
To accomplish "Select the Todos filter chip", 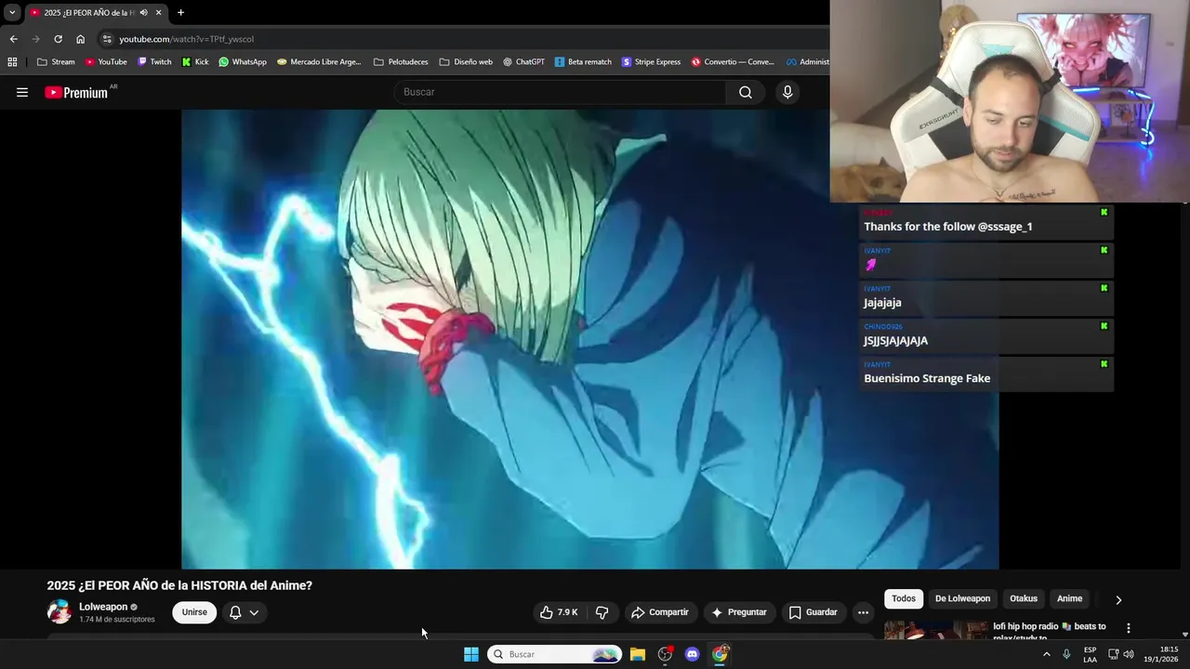I will click(904, 598).
